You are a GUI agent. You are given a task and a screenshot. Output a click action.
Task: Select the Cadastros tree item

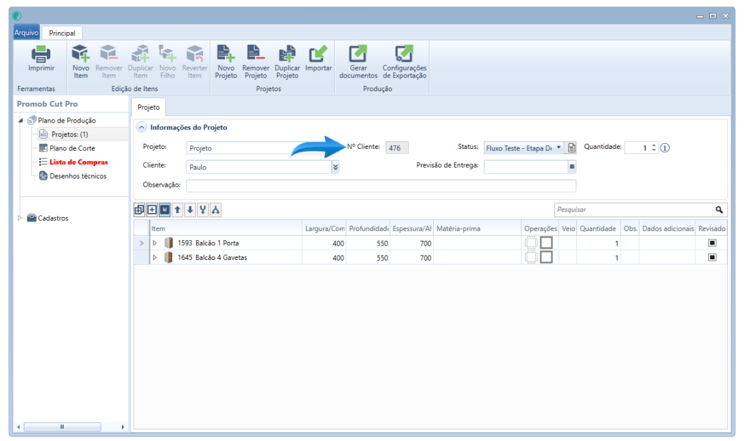point(53,218)
